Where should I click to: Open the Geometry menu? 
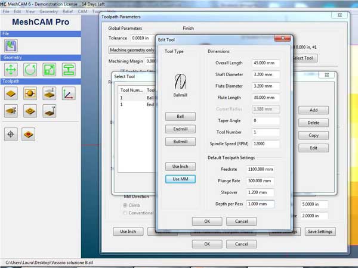(x=48, y=11)
